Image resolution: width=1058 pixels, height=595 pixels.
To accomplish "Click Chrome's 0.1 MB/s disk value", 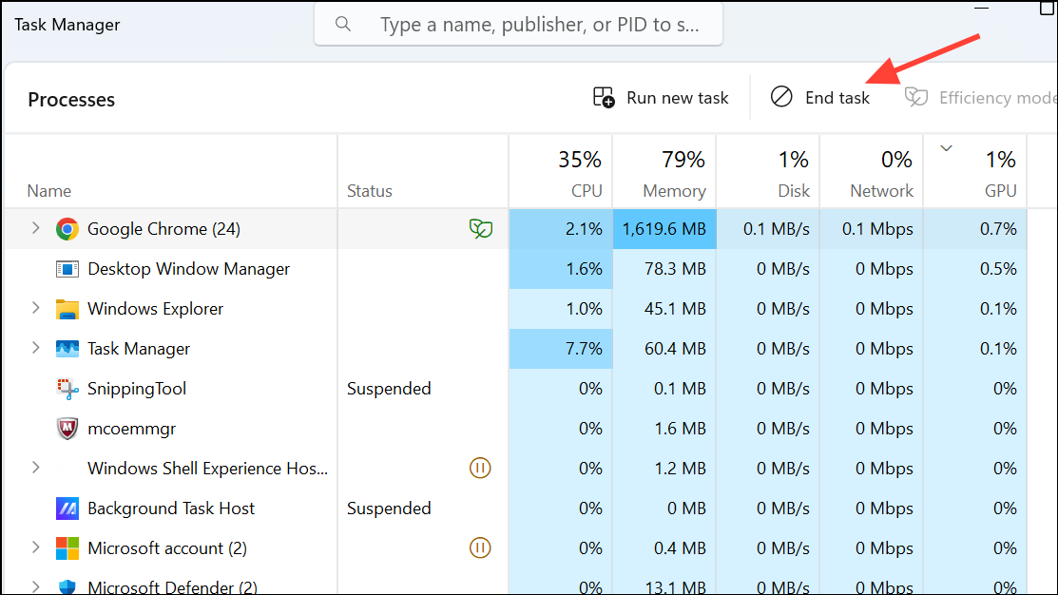I will 776,229.
